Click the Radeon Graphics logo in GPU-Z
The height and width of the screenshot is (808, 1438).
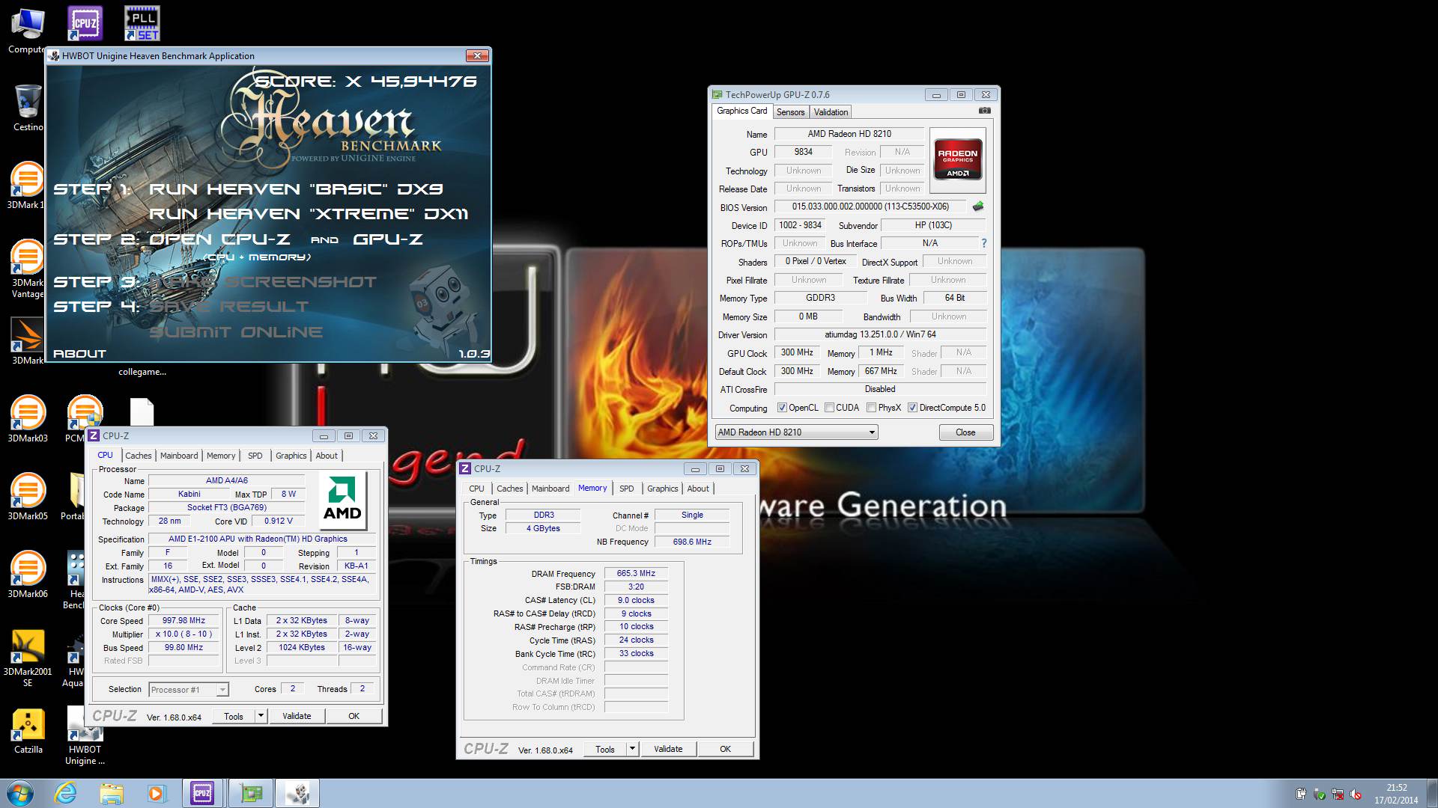click(958, 160)
